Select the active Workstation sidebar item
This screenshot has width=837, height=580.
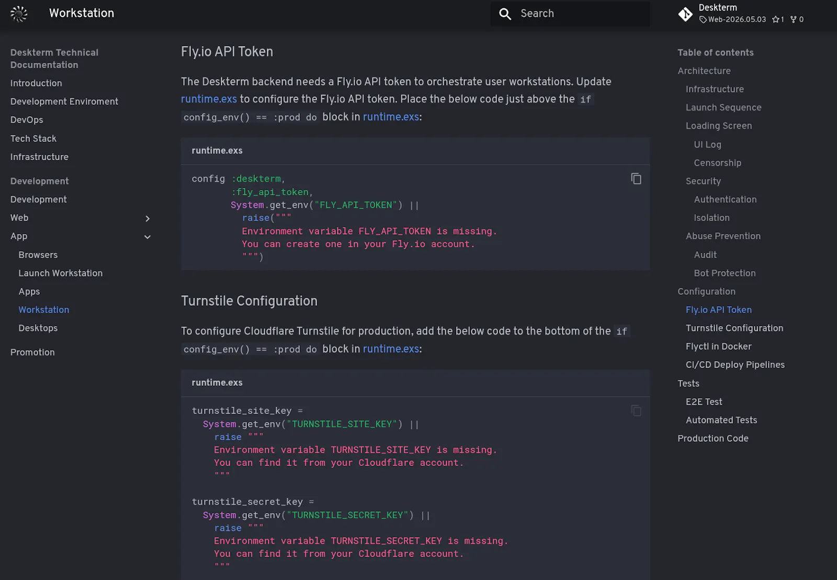tap(44, 310)
